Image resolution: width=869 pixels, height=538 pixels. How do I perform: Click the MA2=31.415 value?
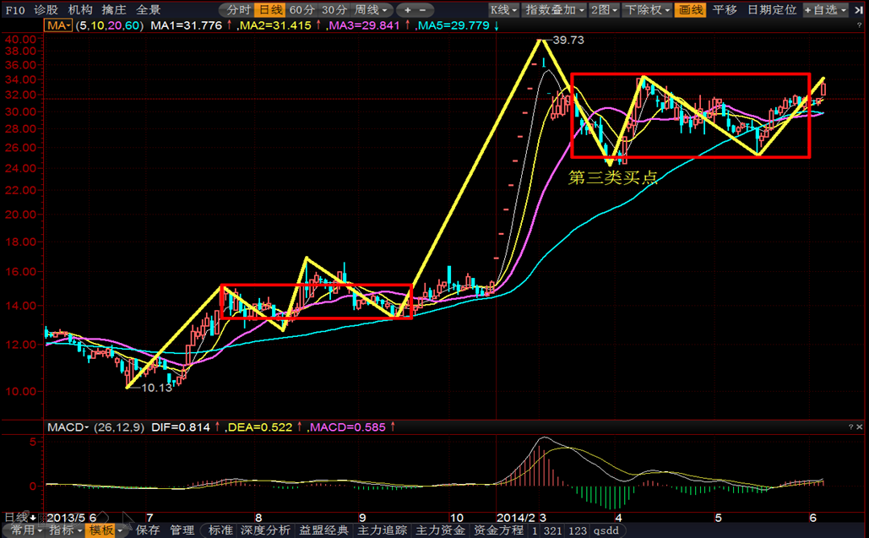(275, 25)
